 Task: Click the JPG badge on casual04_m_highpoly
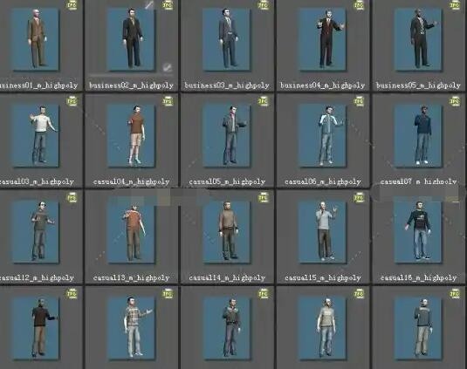pos(168,101)
